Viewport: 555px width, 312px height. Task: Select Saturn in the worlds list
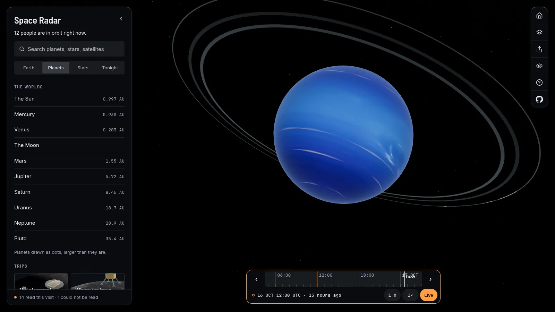(69, 192)
